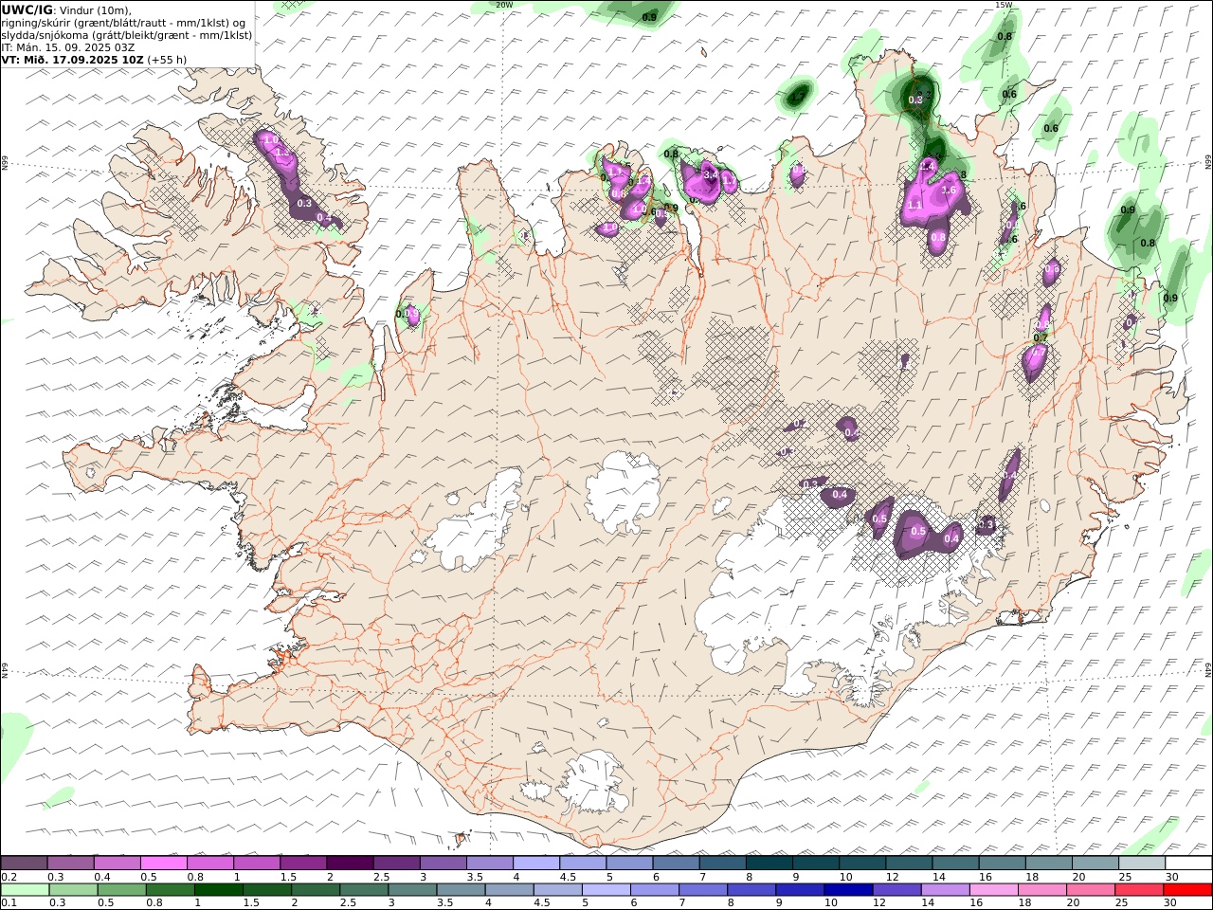Click the '(+55 h)' forecast offset text
Image resolution: width=1213 pixels, height=910 pixels.
point(168,59)
